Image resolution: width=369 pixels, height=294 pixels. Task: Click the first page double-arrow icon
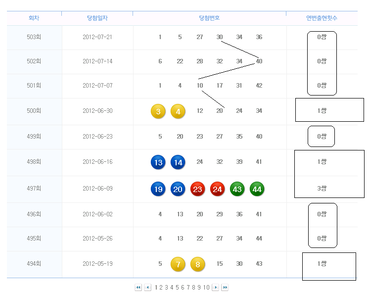(x=138, y=288)
